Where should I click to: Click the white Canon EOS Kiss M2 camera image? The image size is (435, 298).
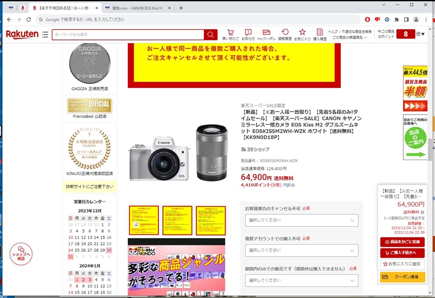160,159
